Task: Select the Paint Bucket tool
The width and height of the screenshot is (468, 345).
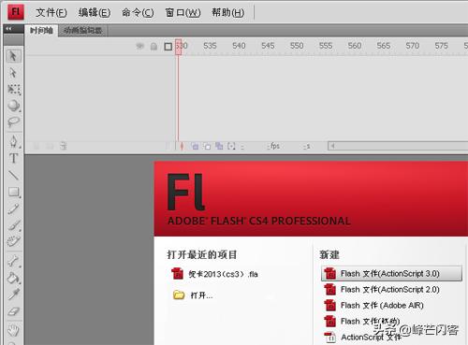Action: coord(14,278)
